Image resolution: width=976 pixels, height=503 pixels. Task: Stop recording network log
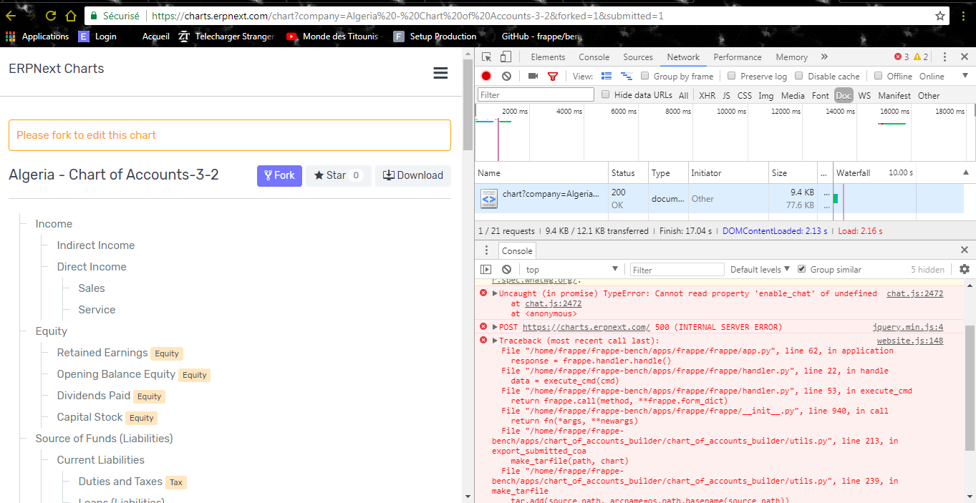(485, 76)
